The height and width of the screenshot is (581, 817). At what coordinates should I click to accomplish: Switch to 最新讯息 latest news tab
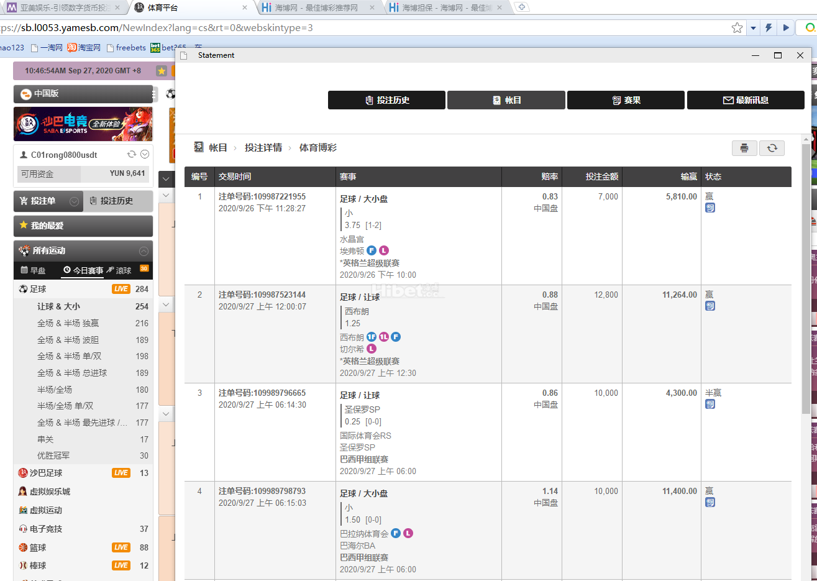click(x=746, y=100)
